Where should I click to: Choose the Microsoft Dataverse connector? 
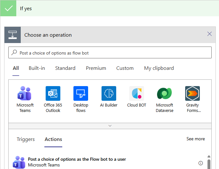tap(164, 93)
